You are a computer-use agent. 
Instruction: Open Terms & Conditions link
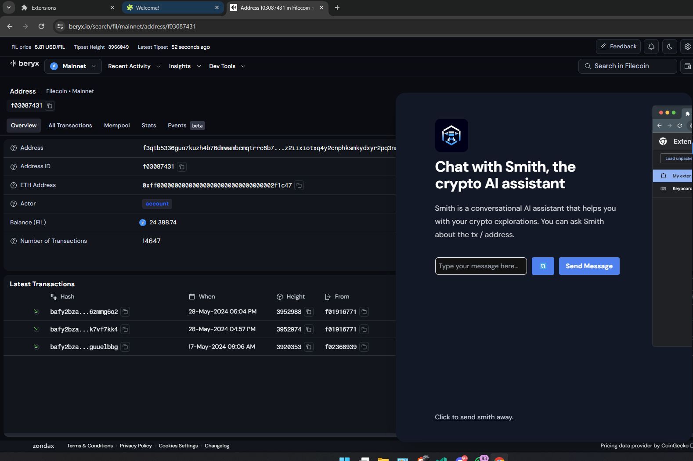point(90,446)
